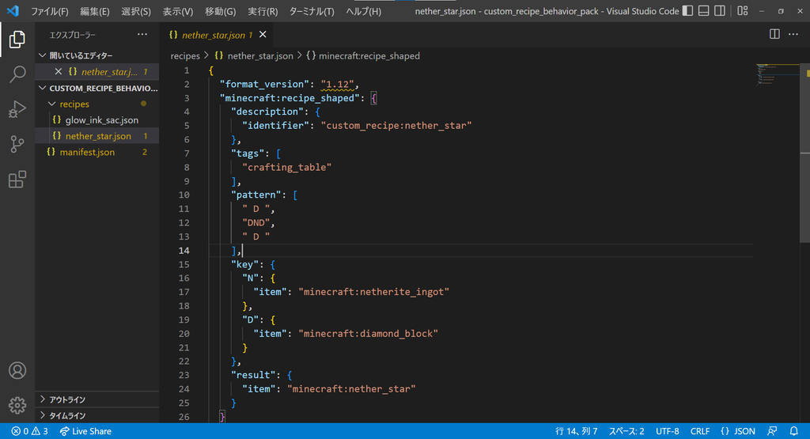Click the JSON language mode indicator

click(737, 431)
